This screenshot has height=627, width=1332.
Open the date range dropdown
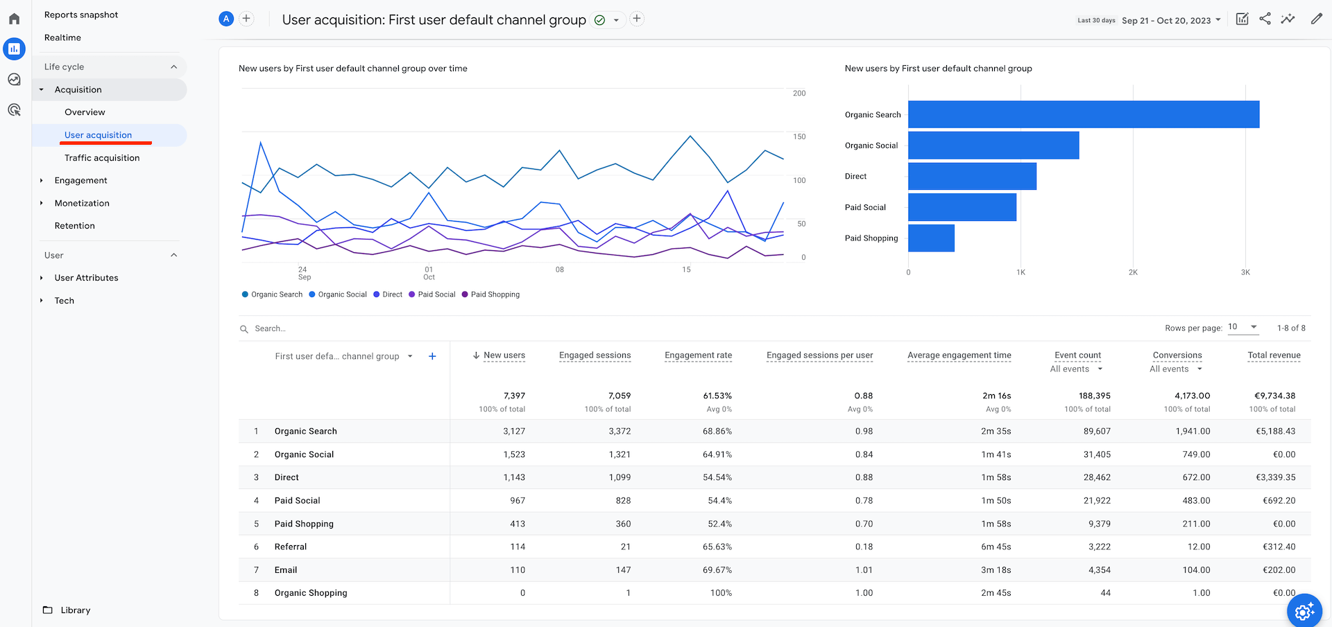[1171, 21]
